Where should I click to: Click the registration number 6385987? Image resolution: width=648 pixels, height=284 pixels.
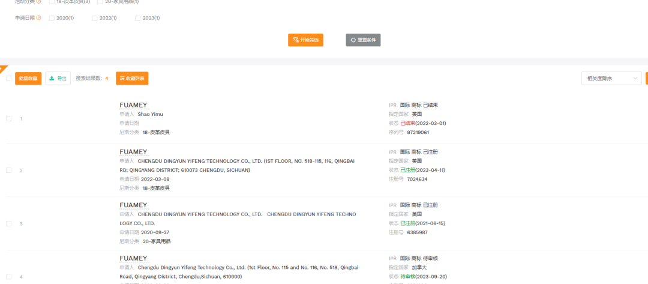[x=417, y=232]
